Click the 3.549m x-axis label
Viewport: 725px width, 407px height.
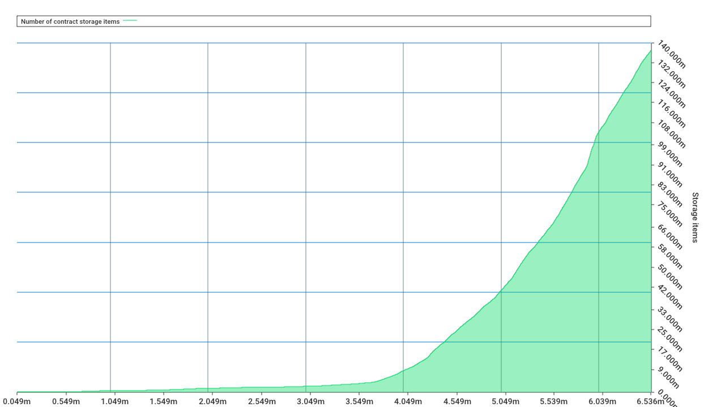click(x=359, y=401)
